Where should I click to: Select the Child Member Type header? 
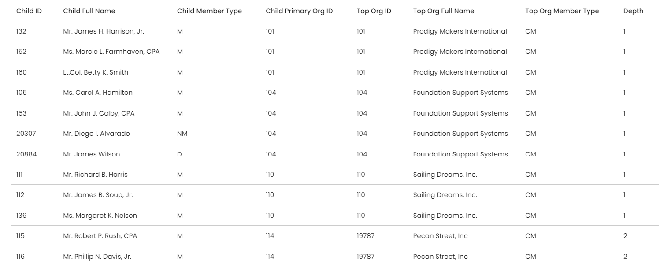coord(209,11)
